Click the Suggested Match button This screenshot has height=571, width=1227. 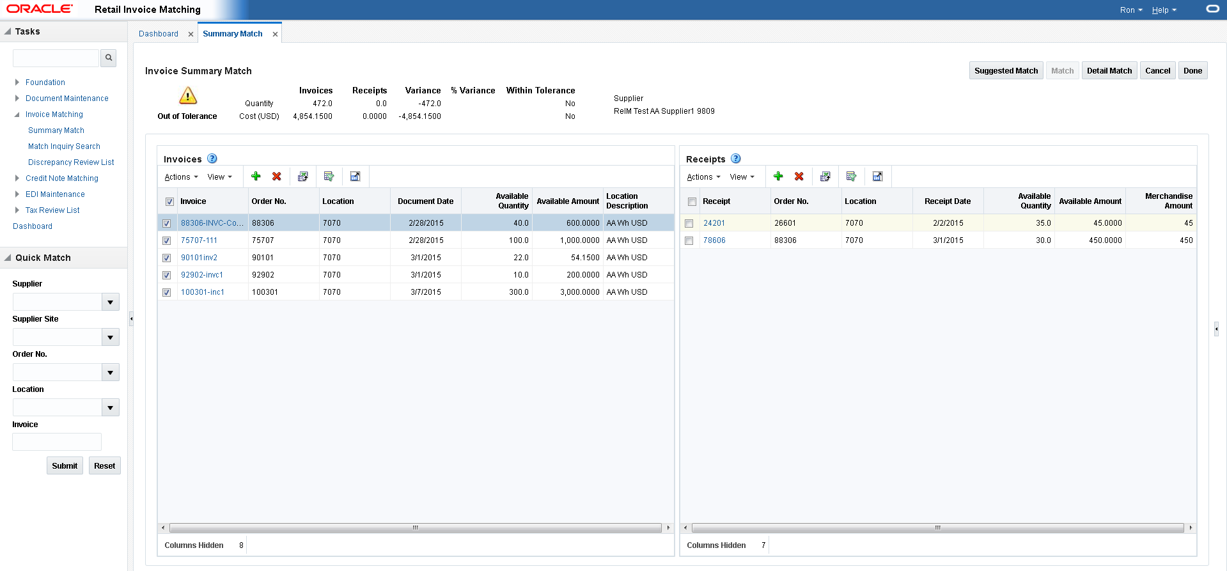click(1006, 71)
